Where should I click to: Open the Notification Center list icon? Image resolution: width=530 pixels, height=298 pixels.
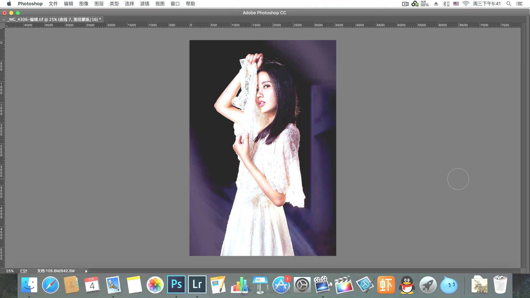pos(519,4)
